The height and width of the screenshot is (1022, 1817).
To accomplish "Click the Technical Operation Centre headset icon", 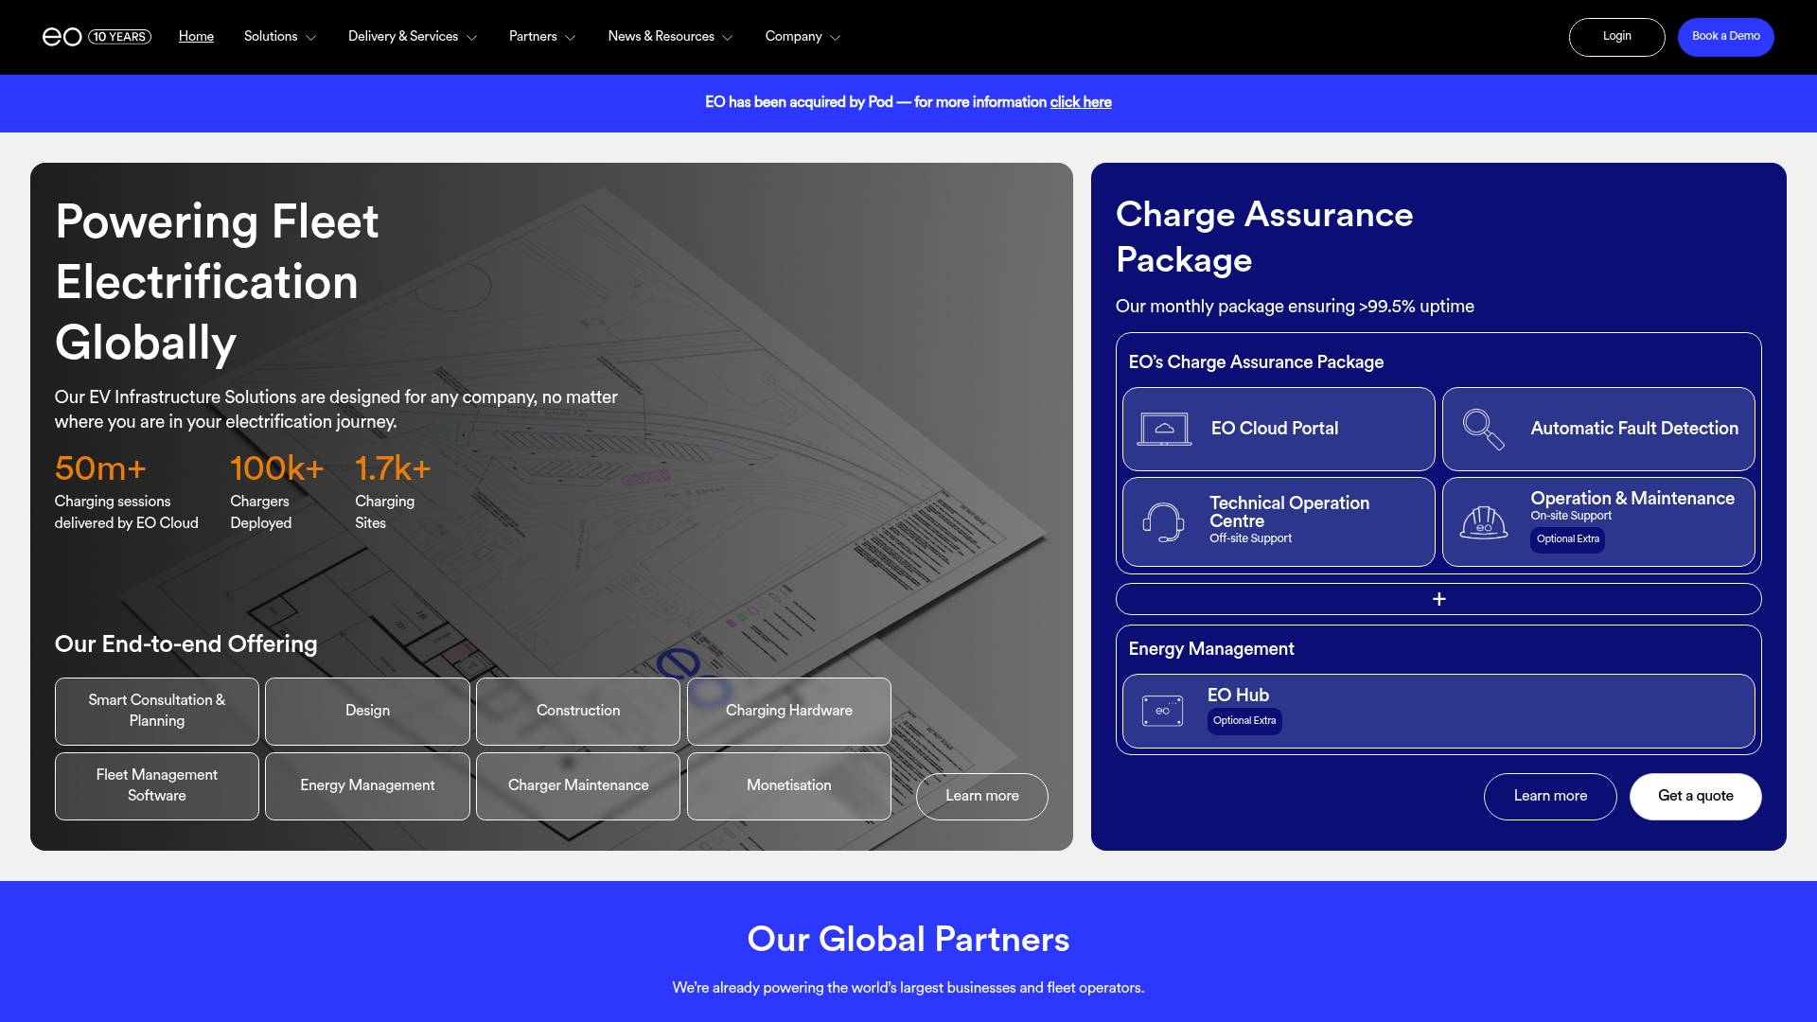I will pyautogui.click(x=1164, y=522).
